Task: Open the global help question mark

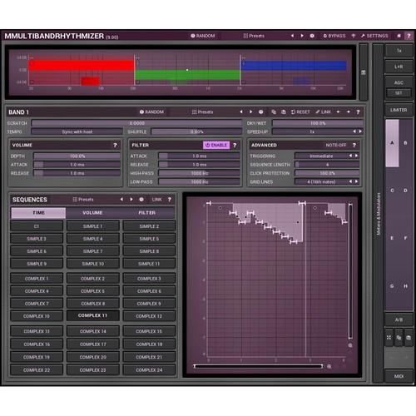Action: click(x=409, y=36)
